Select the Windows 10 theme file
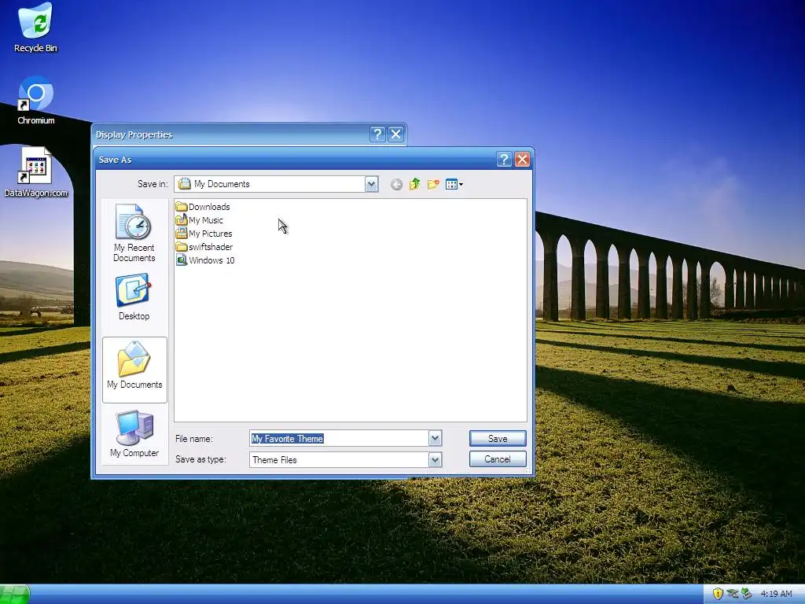The width and height of the screenshot is (805, 604). click(205, 260)
